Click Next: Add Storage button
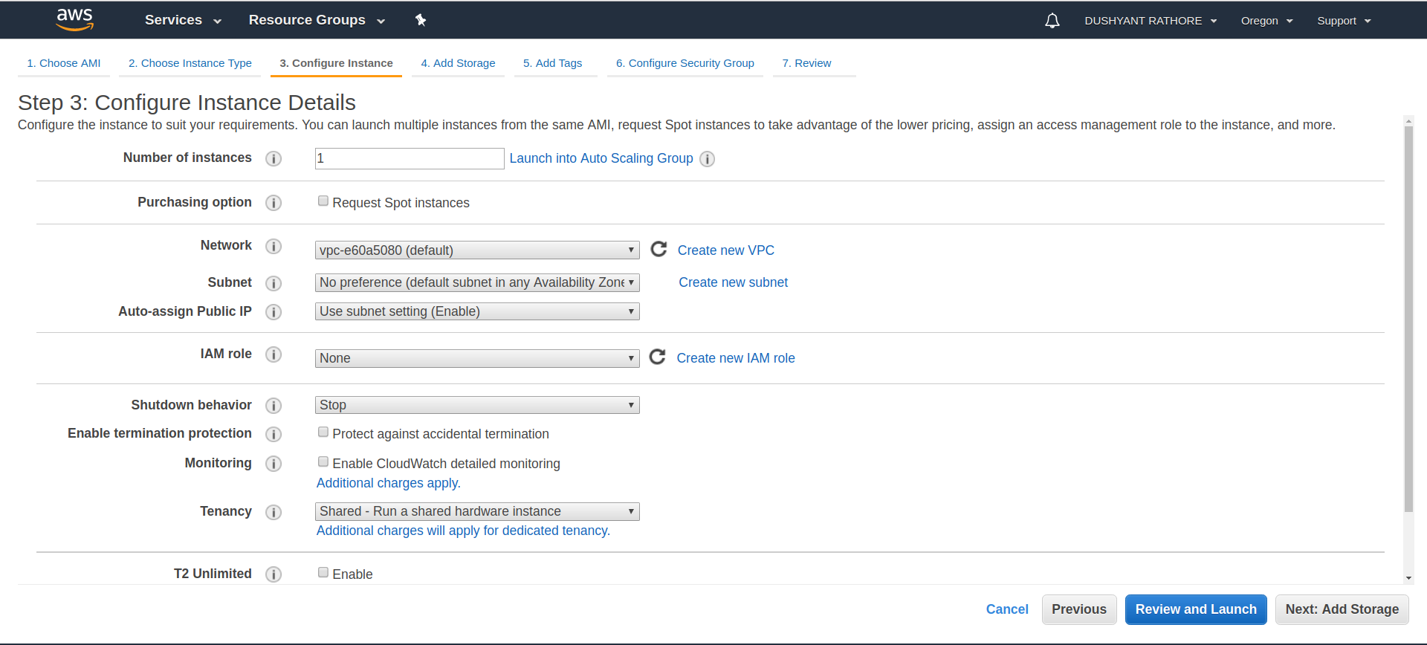This screenshot has width=1427, height=645. (x=1342, y=609)
